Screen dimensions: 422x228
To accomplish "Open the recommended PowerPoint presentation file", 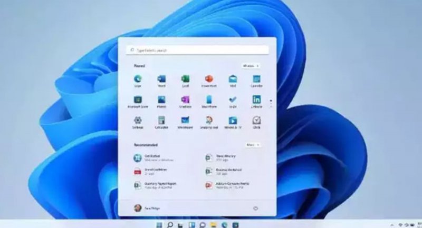I will click(227, 185).
